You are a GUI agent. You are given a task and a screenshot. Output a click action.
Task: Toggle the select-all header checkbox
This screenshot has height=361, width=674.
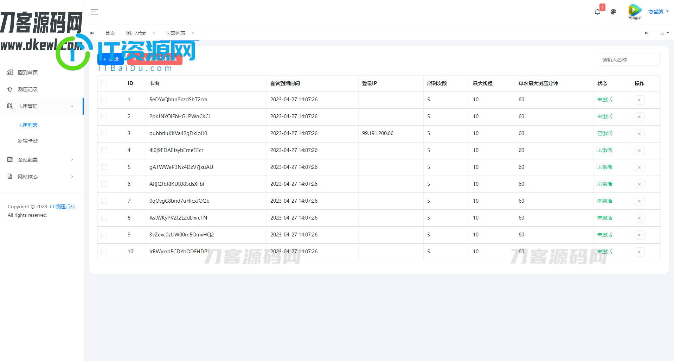coord(104,83)
